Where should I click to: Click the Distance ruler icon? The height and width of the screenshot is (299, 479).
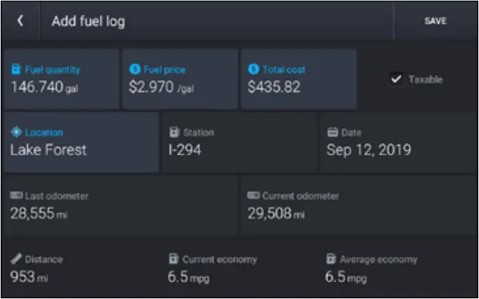(16, 259)
